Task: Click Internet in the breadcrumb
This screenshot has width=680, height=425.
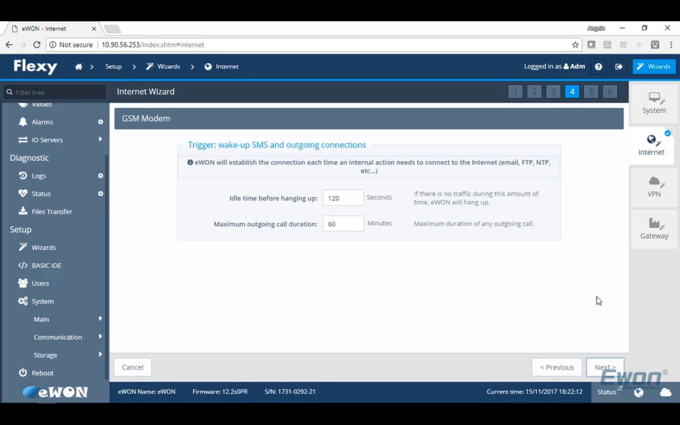Action: [x=222, y=67]
